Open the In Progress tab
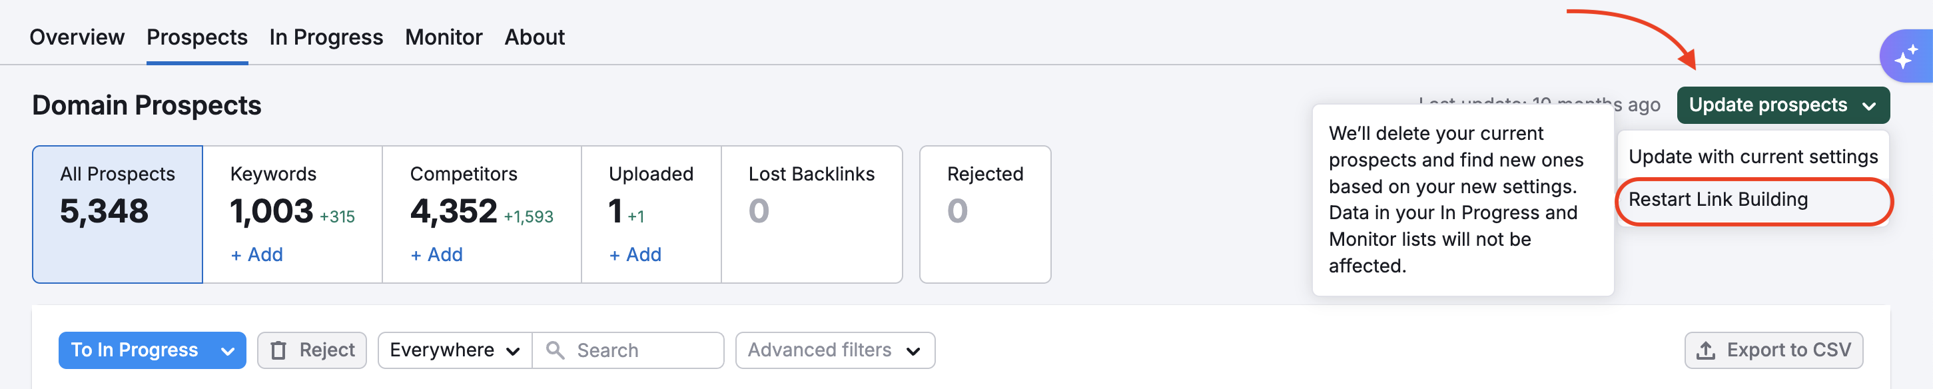Image resolution: width=1933 pixels, height=389 pixels. tap(326, 37)
